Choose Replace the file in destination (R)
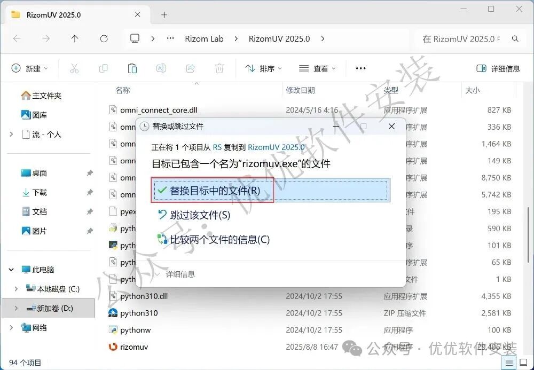This screenshot has height=370, width=534. point(271,190)
